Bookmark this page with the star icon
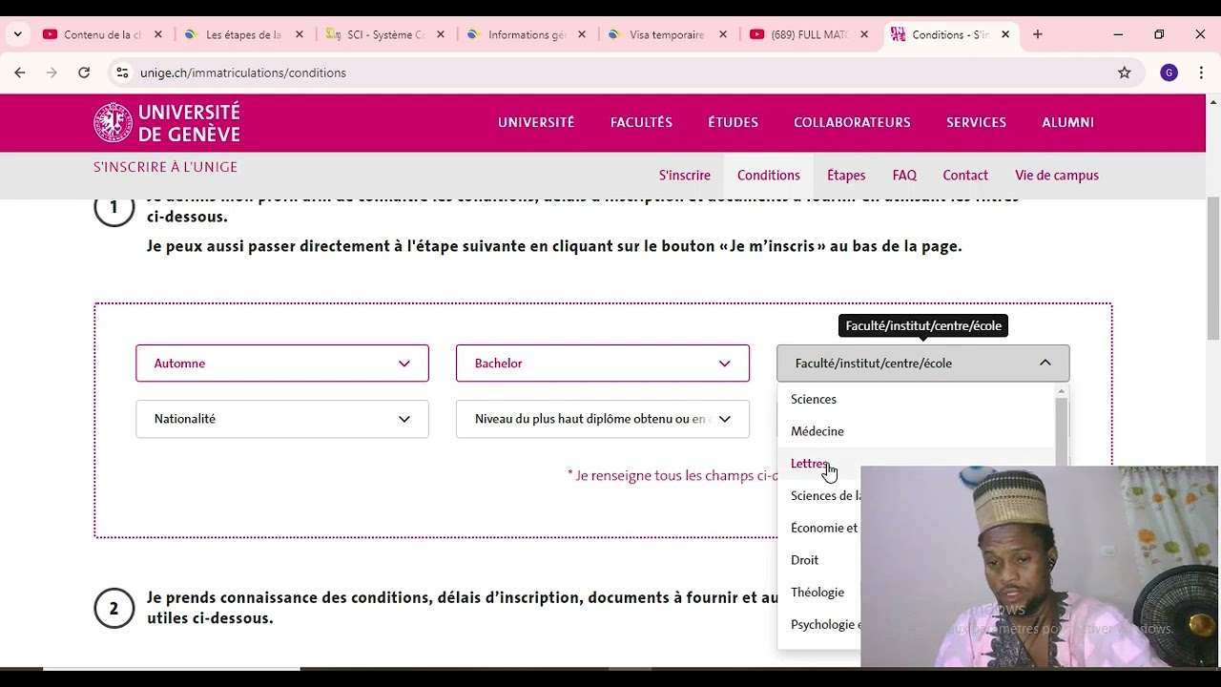 [x=1125, y=73]
